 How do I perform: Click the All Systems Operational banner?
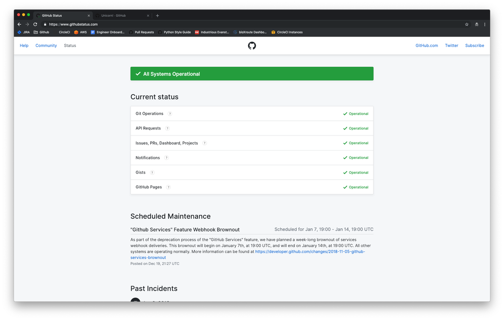pyautogui.click(x=252, y=74)
